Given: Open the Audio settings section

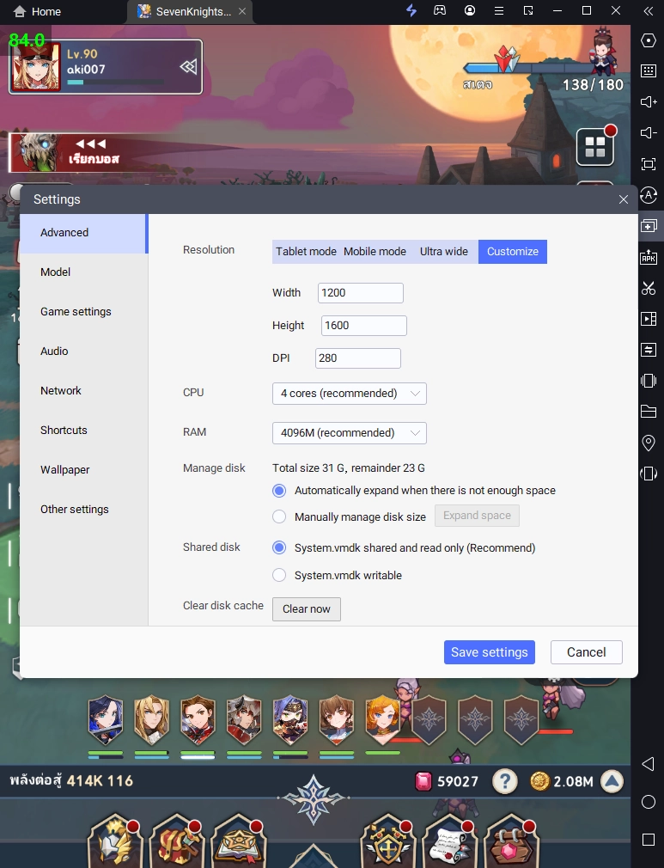Looking at the screenshot, I should [x=83, y=351].
